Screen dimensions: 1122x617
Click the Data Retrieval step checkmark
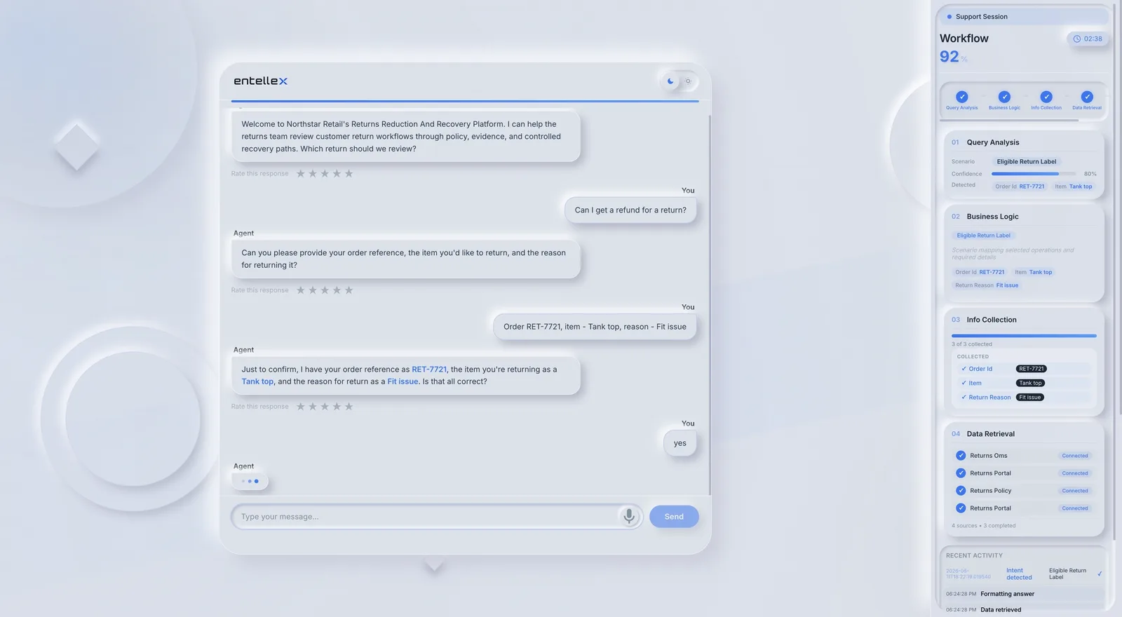click(1087, 97)
